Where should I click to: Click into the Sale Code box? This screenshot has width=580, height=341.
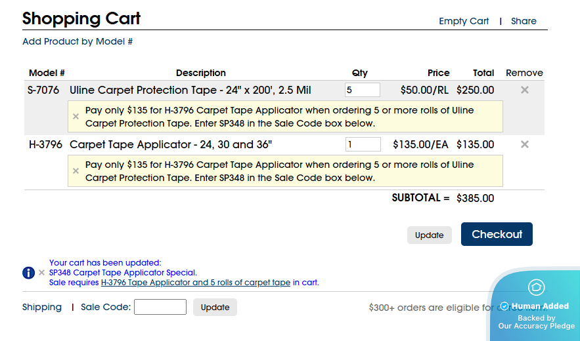(160, 307)
